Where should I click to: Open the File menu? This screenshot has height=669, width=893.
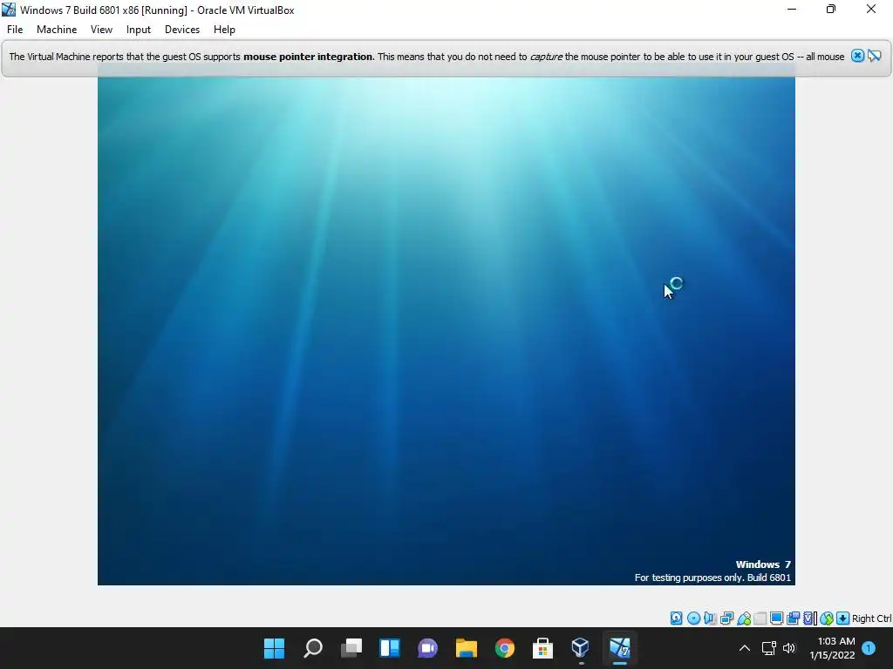(x=15, y=30)
